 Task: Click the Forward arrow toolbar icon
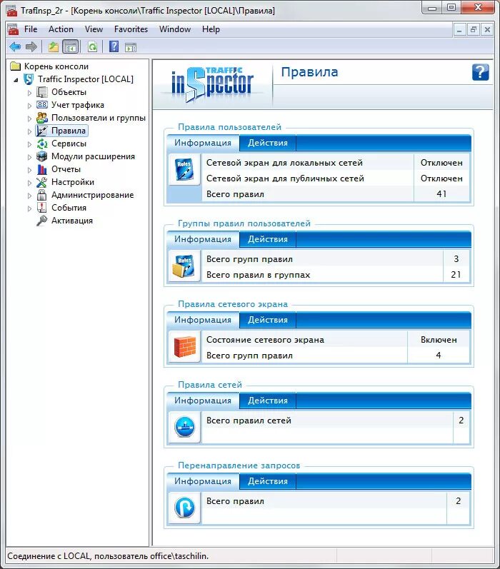(31, 47)
